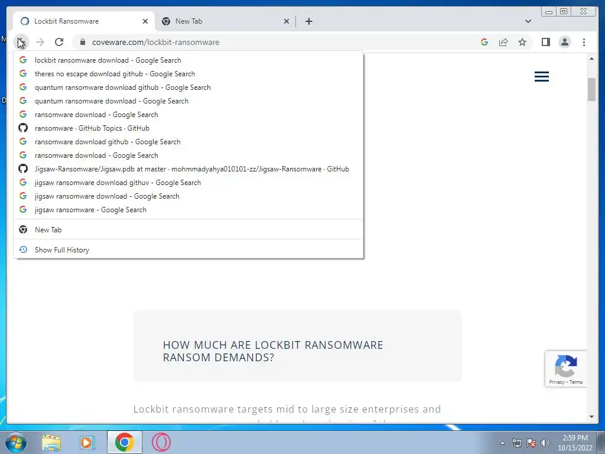The height and width of the screenshot is (454, 605).
Task: Share this page icon
Action: coord(503,42)
